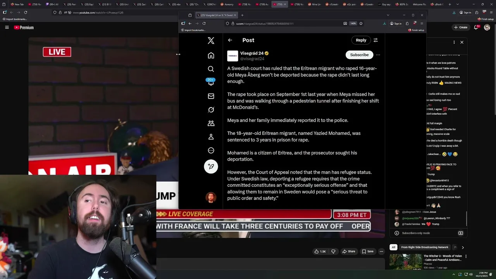Screen dimensions: 496x279
Task: Open Grok icon in X sidebar
Action: (x=211, y=110)
